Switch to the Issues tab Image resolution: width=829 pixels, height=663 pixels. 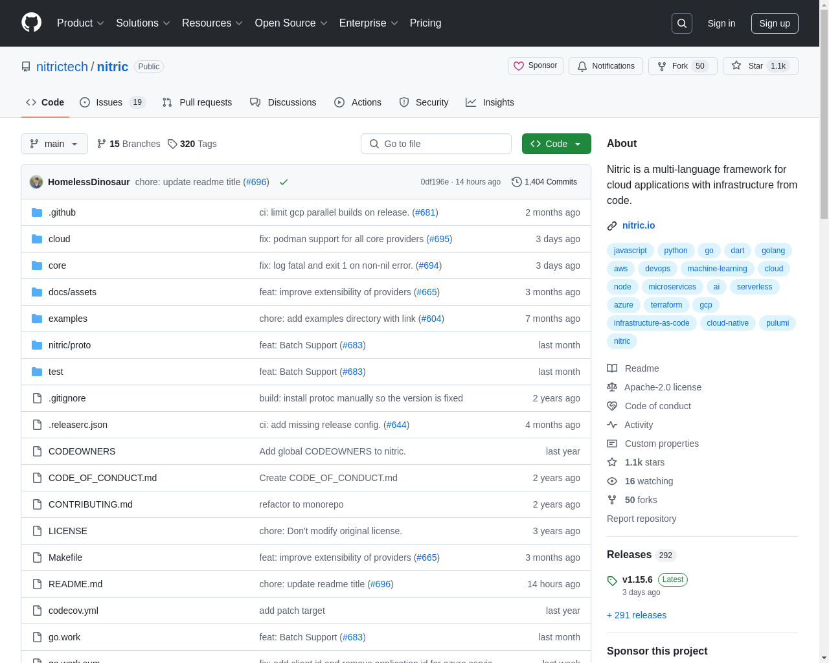(113, 102)
